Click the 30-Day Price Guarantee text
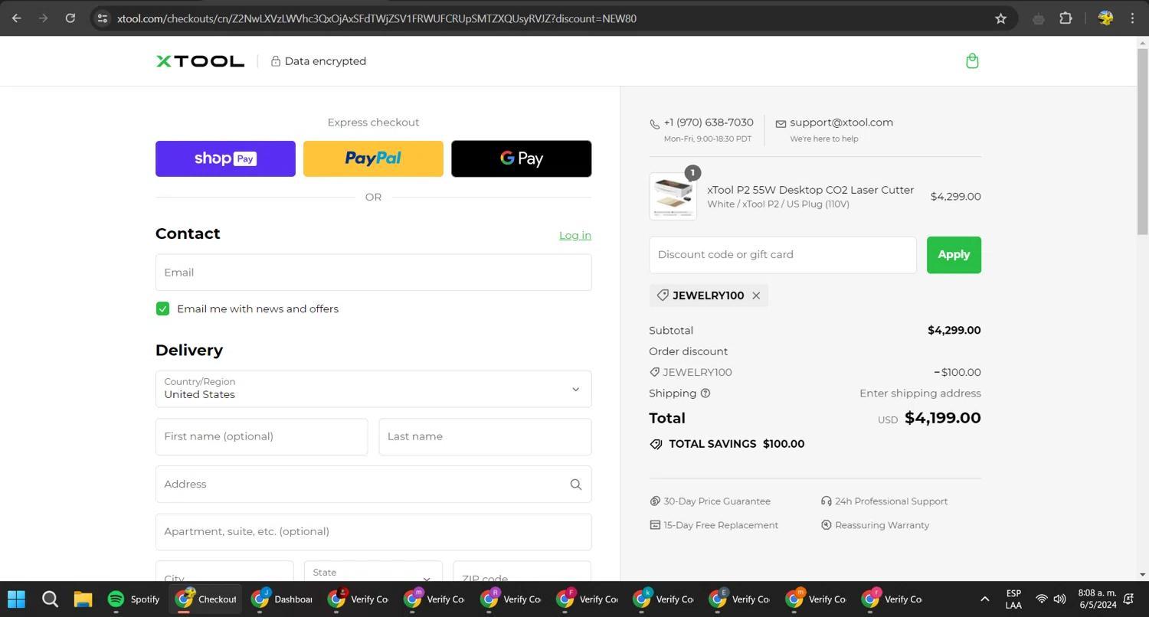 tap(717, 501)
